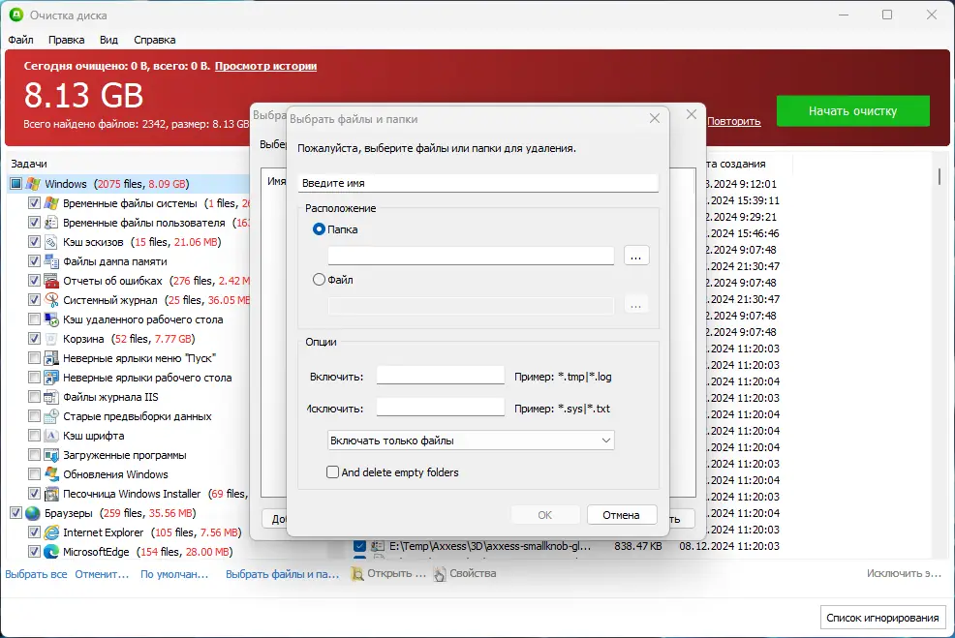Click the Включить pattern input field
This screenshot has height=638, width=955.
point(441,376)
